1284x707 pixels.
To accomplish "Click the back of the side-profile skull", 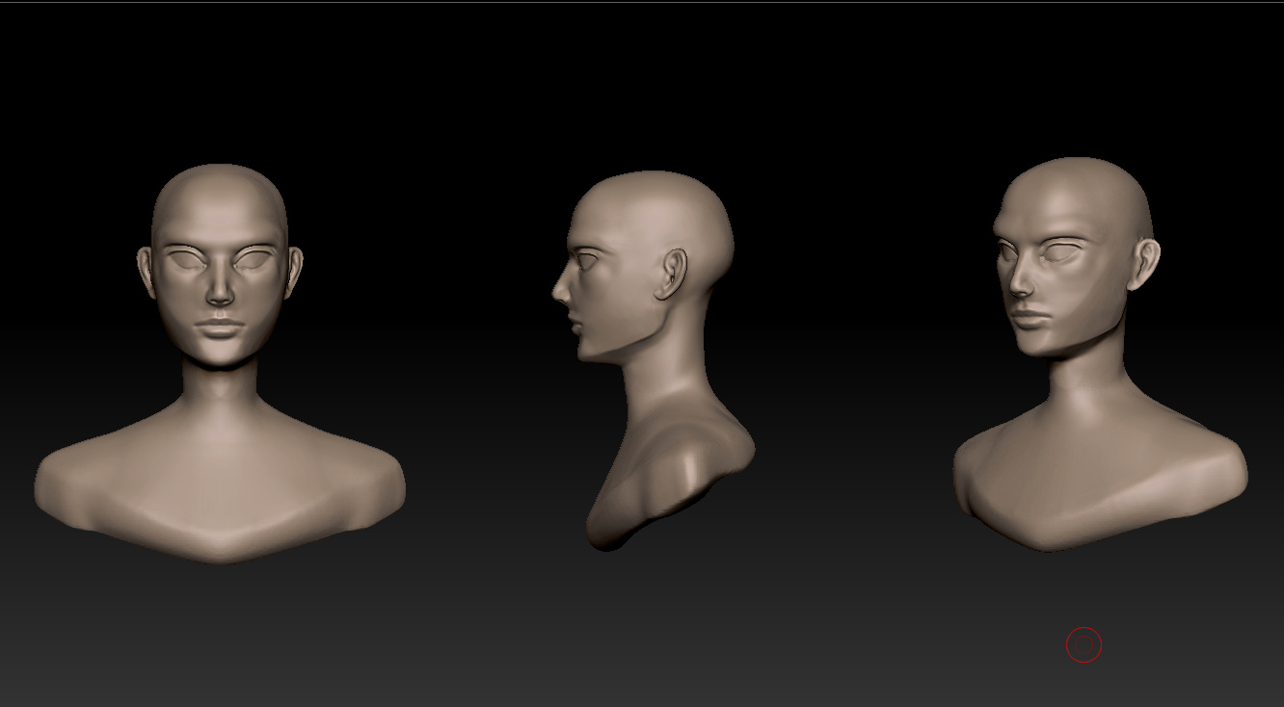I will [709, 226].
